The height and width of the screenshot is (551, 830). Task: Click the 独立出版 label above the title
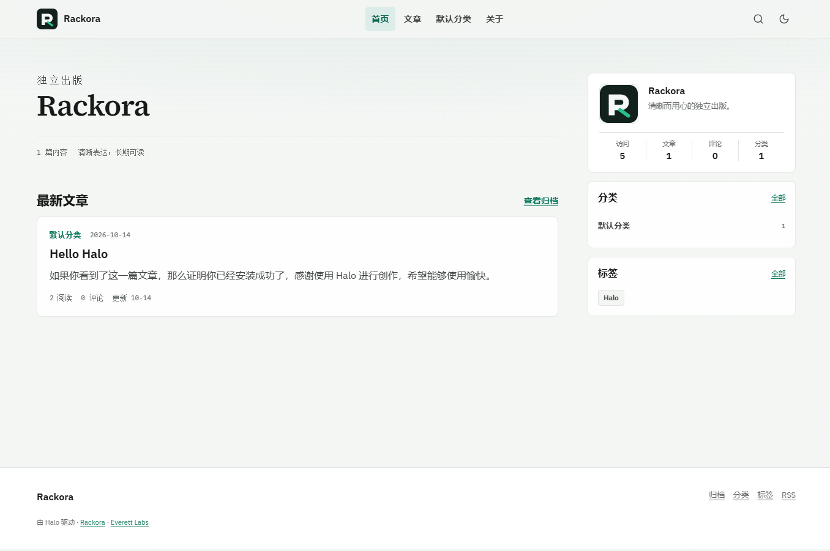(x=59, y=80)
